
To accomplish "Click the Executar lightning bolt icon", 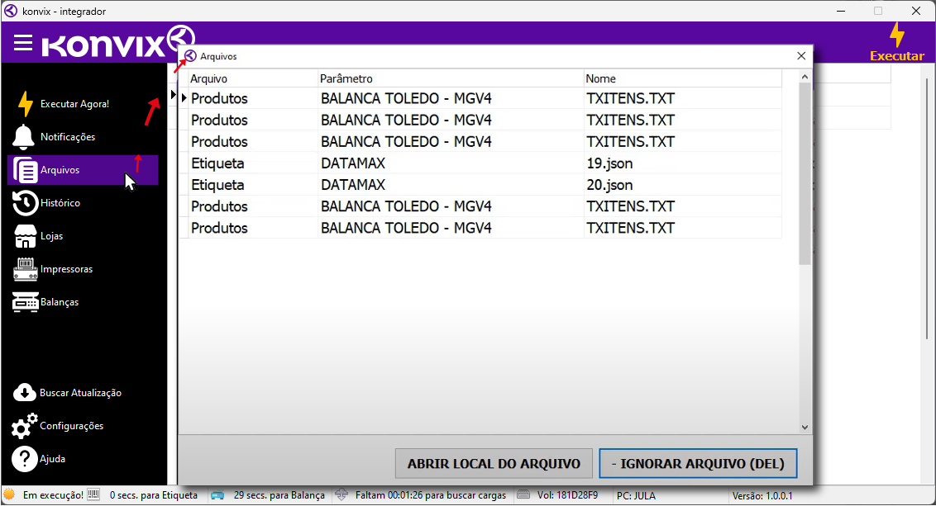I will [896, 35].
